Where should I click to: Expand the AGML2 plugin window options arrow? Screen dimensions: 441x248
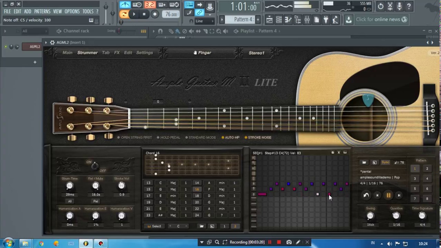click(x=46, y=42)
